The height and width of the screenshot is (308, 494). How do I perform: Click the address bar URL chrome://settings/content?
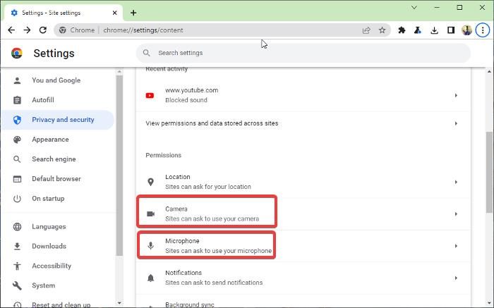click(143, 30)
